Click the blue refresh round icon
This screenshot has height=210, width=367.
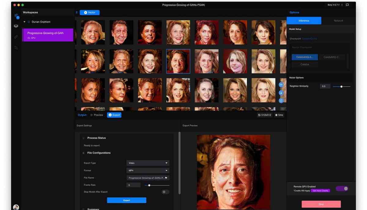coord(281,101)
